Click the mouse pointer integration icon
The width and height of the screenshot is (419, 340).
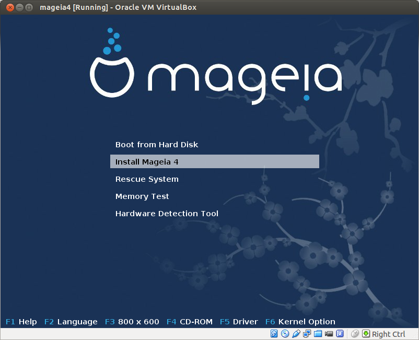pos(355,334)
